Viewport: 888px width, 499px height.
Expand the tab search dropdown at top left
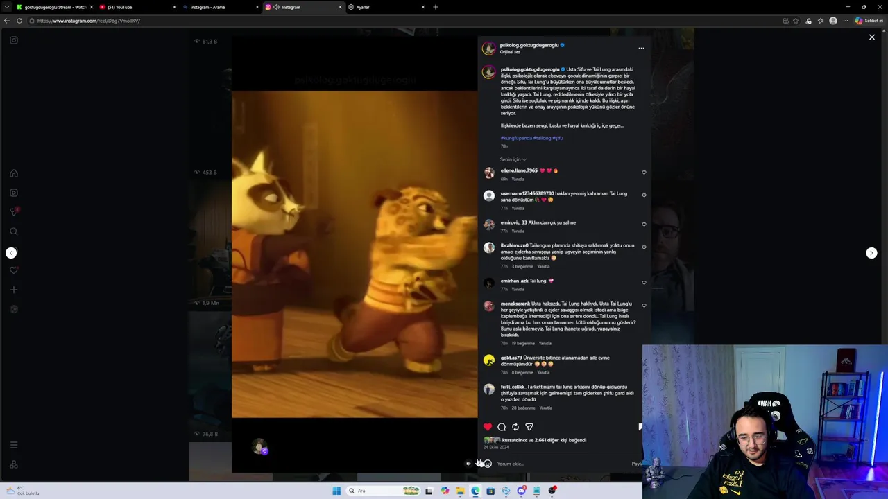click(x=6, y=7)
